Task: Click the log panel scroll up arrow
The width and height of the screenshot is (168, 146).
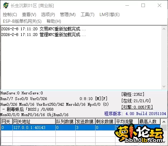Action: [x=164, y=29]
